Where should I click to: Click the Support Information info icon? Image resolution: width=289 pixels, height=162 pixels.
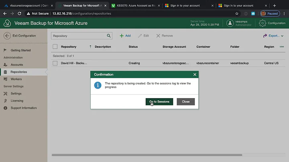[x=5, y=108]
